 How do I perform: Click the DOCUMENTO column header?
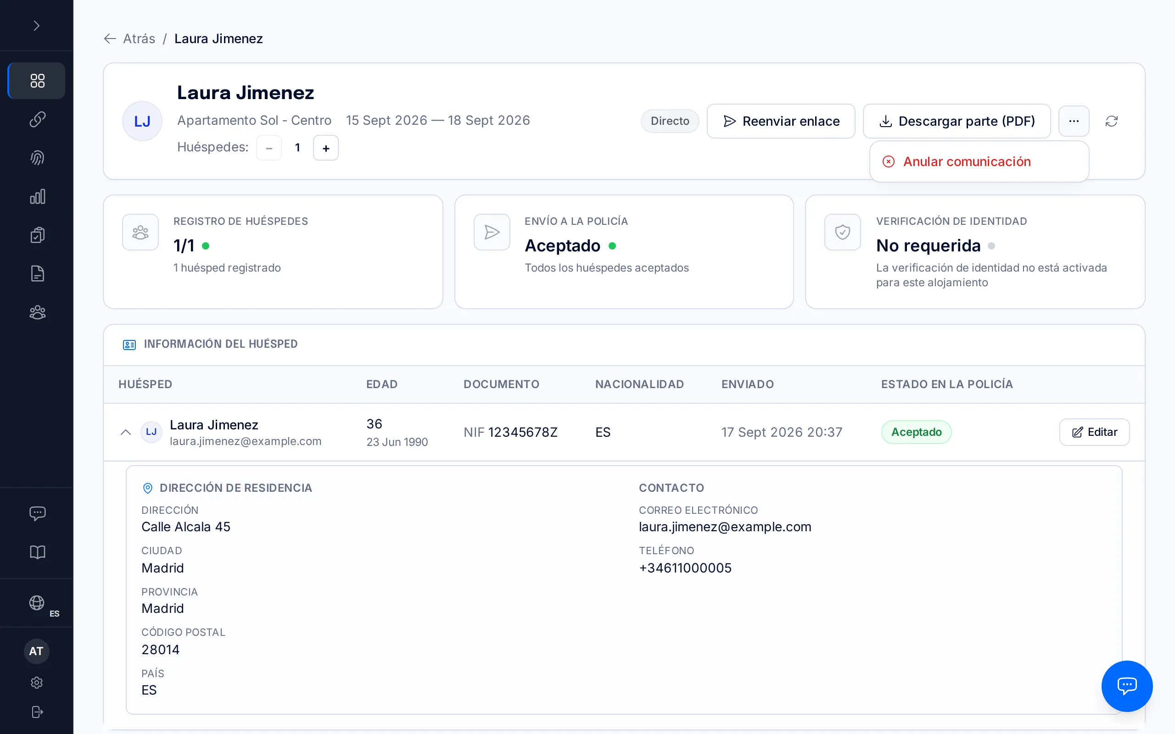tap(501, 384)
